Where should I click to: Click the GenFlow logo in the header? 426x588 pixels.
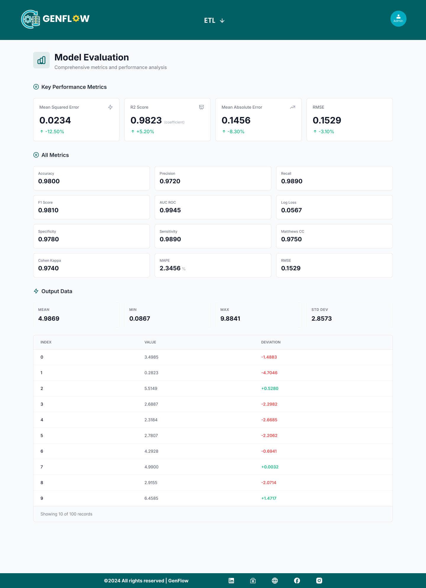55,19
